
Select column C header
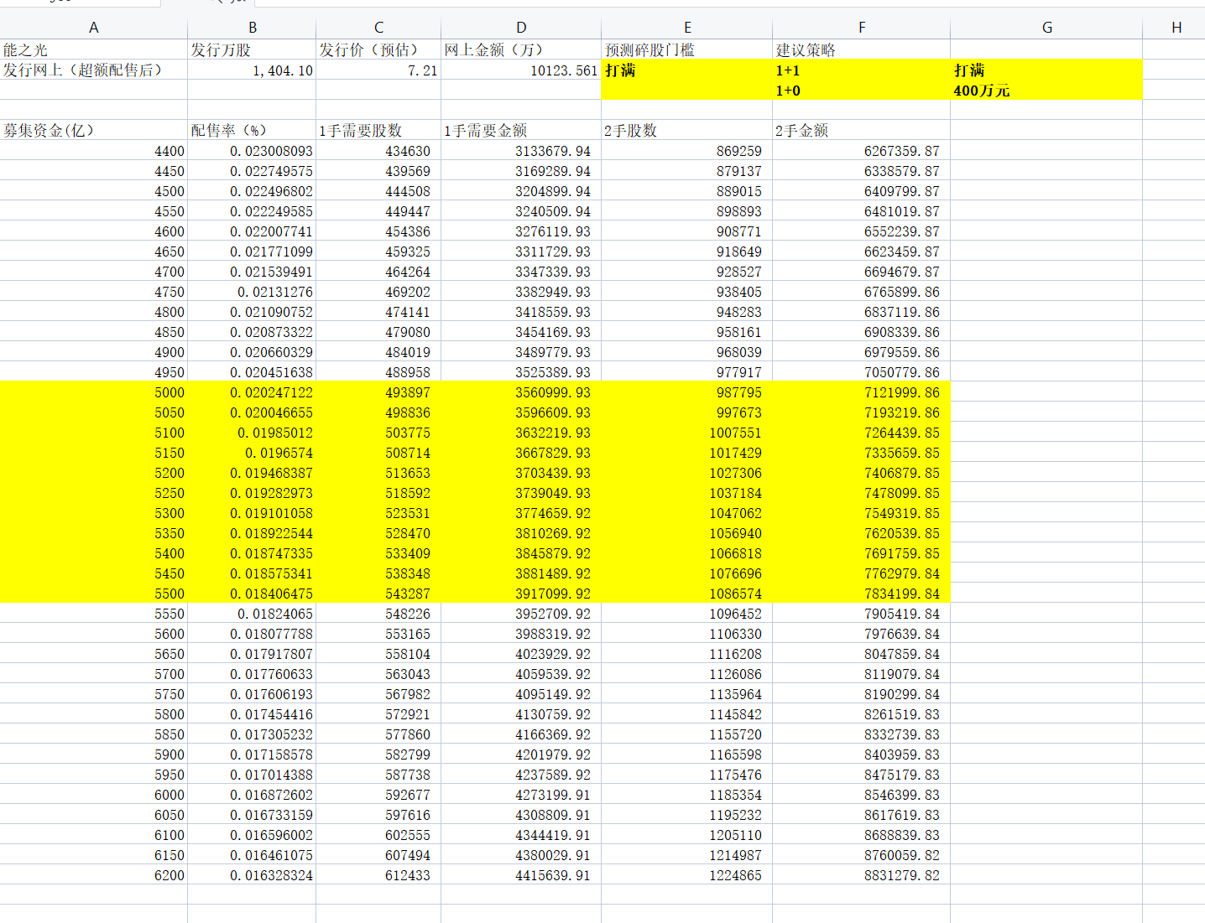tap(378, 28)
